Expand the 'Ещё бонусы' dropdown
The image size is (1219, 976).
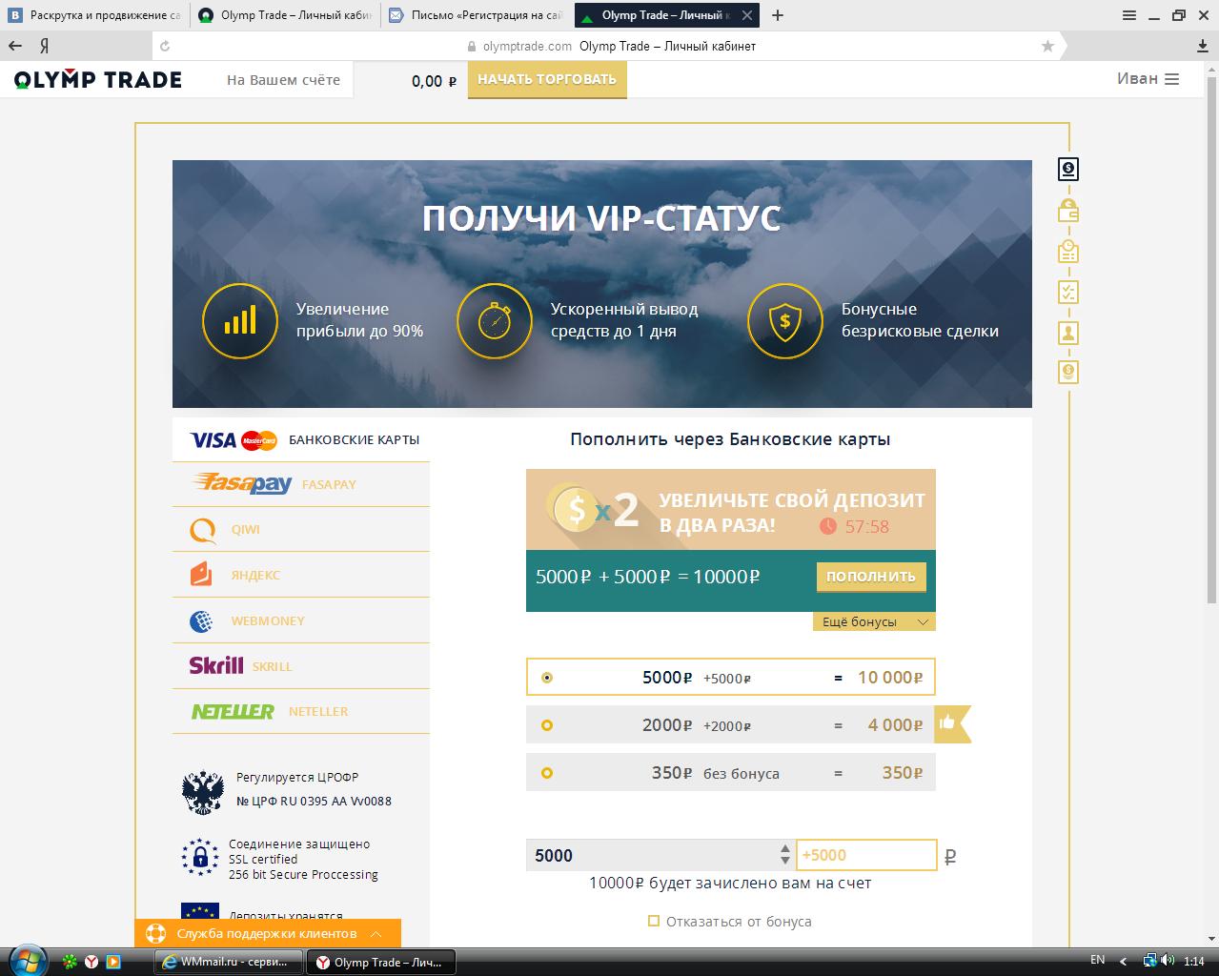click(874, 621)
